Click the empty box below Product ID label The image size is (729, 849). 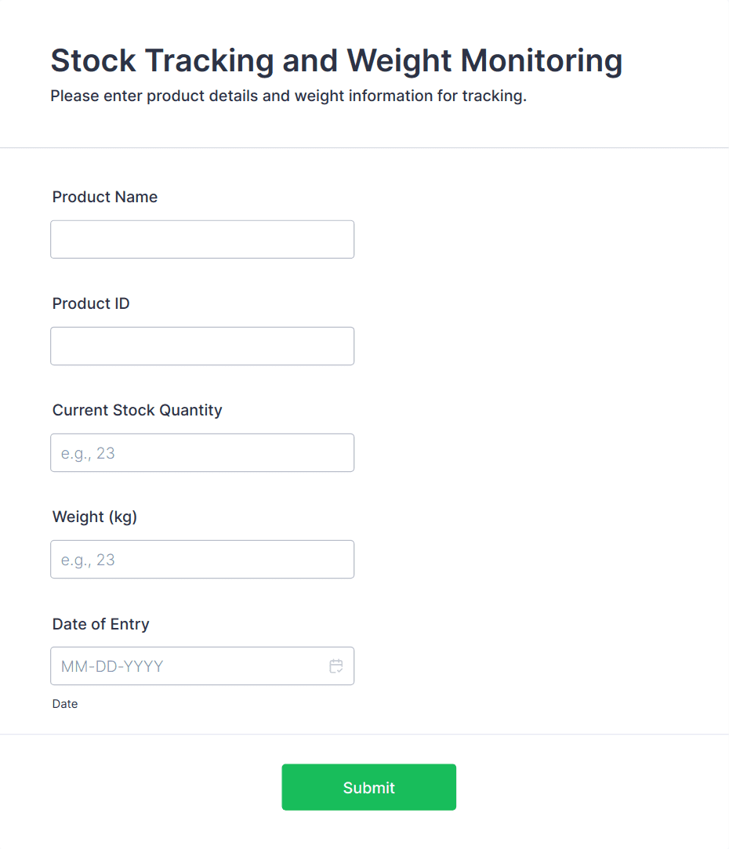pos(202,346)
